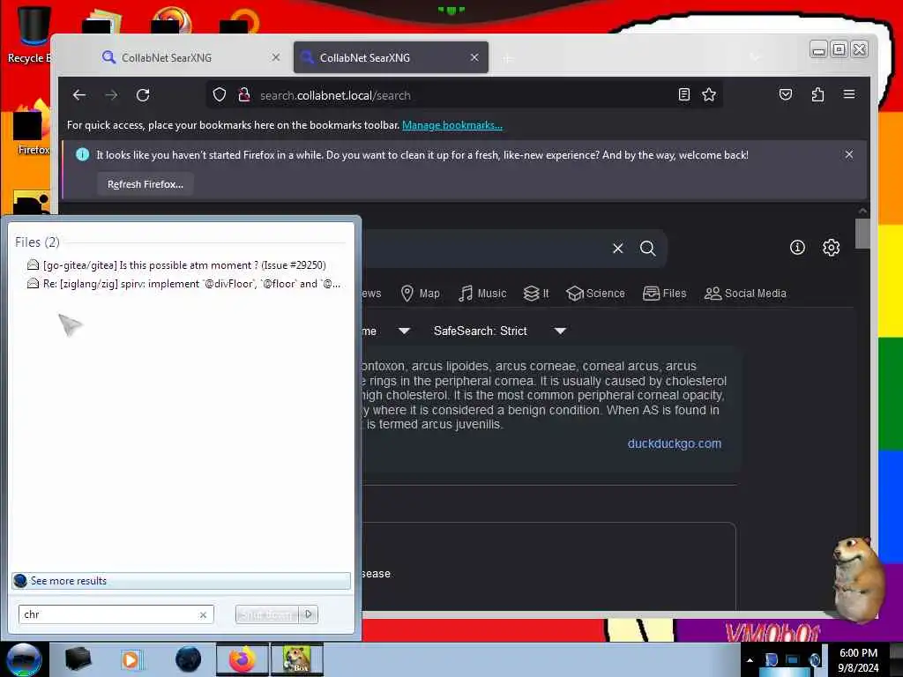Open the Science search category
The width and height of the screenshot is (903, 677).
pos(595,294)
